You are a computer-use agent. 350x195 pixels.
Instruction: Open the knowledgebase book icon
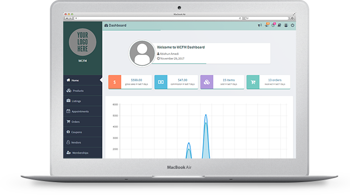[x=279, y=25]
